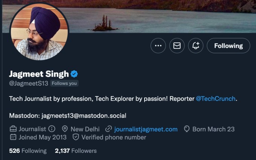Toggle the Following button
The image size is (256, 160).
(x=228, y=46)
